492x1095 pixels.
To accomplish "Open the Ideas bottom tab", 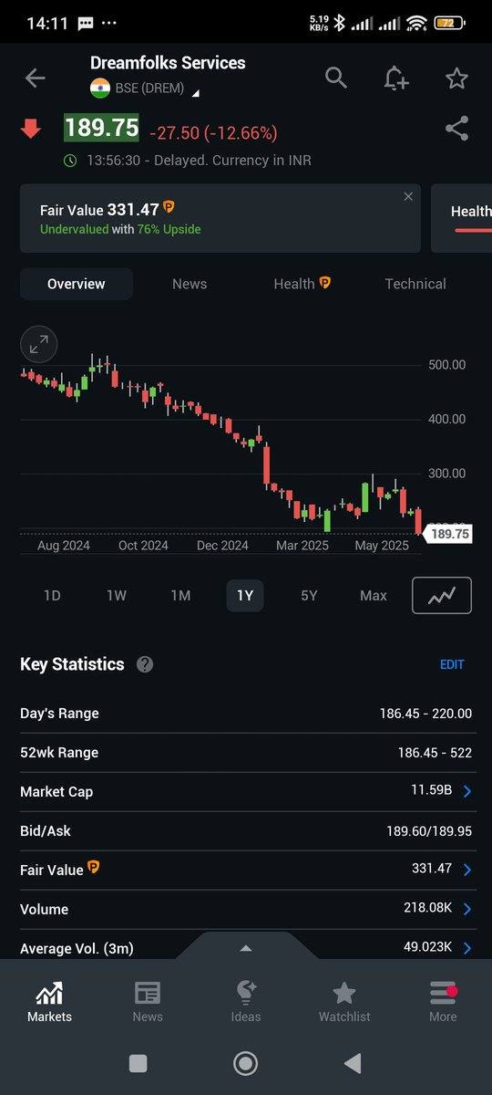I will [246, 1002].
